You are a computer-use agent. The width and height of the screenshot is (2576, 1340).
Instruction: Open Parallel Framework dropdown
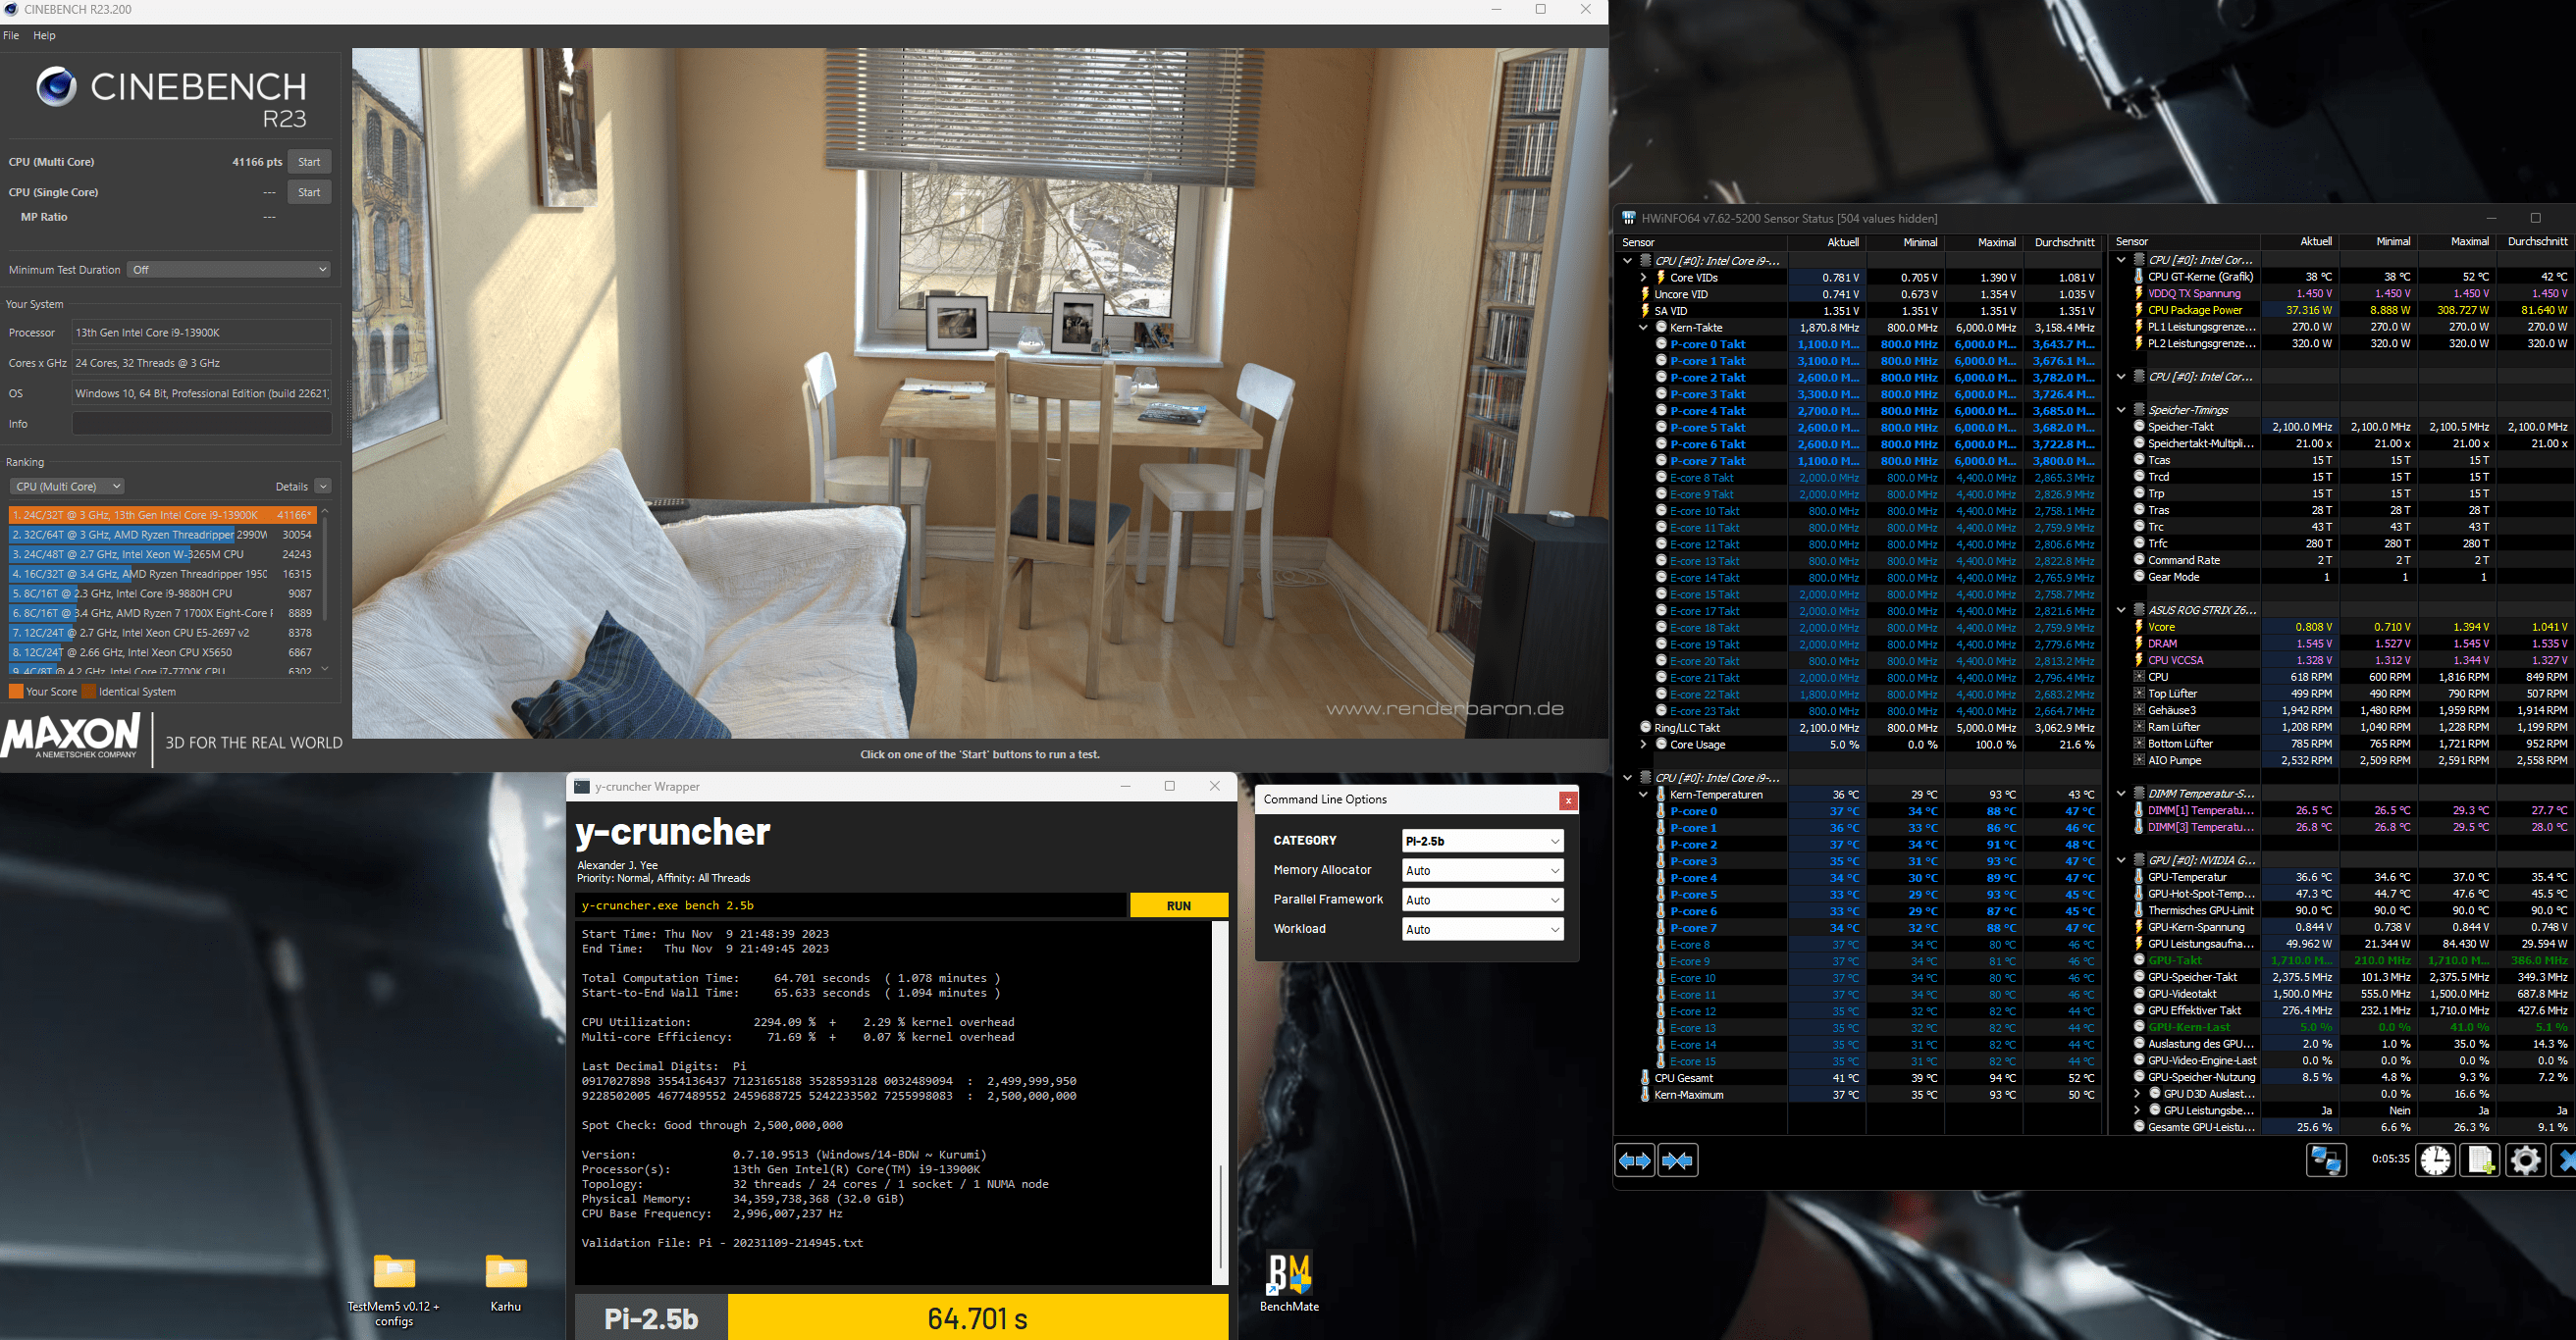(1483, 901)
